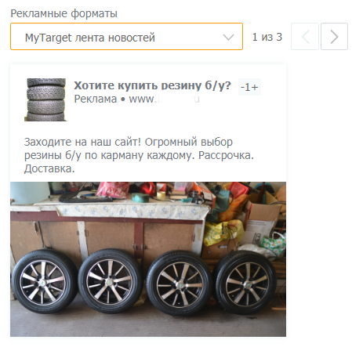This screenshot has width=352, height=347.
Task: Click the greyed-out previous arrow button
Action: [x=305, y=37]
